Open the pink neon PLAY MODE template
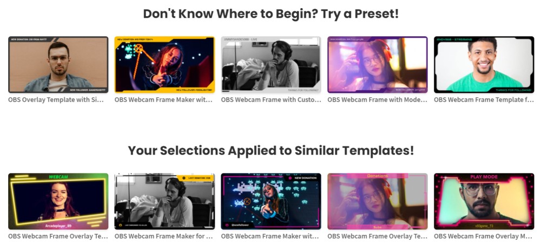The image size is (541, 249). [484, 201]
